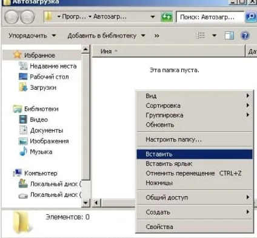Click the Прогр... breadcrumb segment
This screenshot has width=257, height=238.
74,16
